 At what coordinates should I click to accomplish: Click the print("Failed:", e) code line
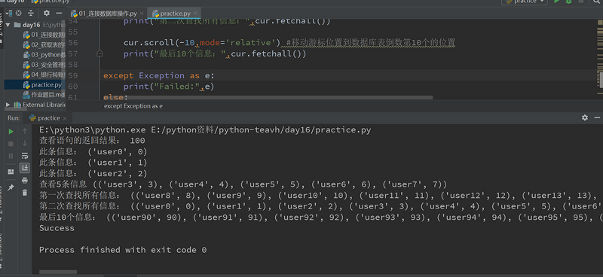coord(169,87)
